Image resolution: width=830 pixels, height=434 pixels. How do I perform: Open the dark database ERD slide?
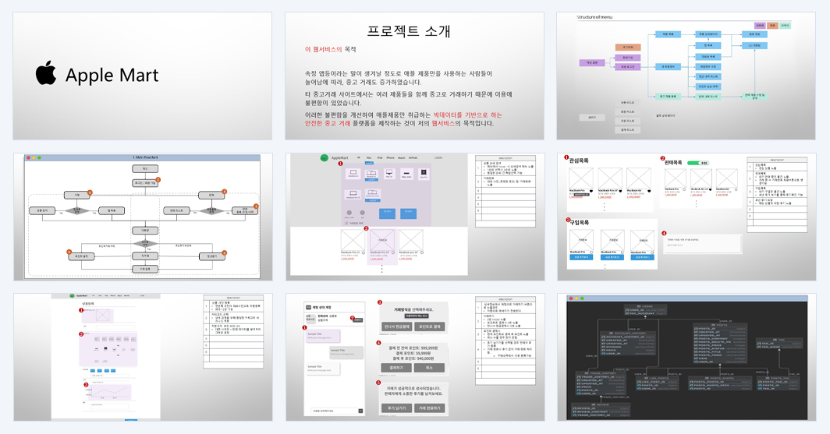[x=686, y=358]
